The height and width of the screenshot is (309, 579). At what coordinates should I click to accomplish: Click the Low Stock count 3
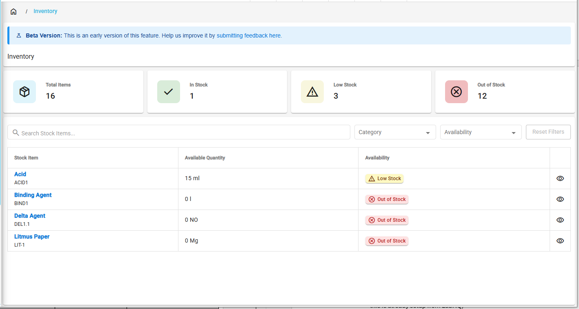coord(336,96)
